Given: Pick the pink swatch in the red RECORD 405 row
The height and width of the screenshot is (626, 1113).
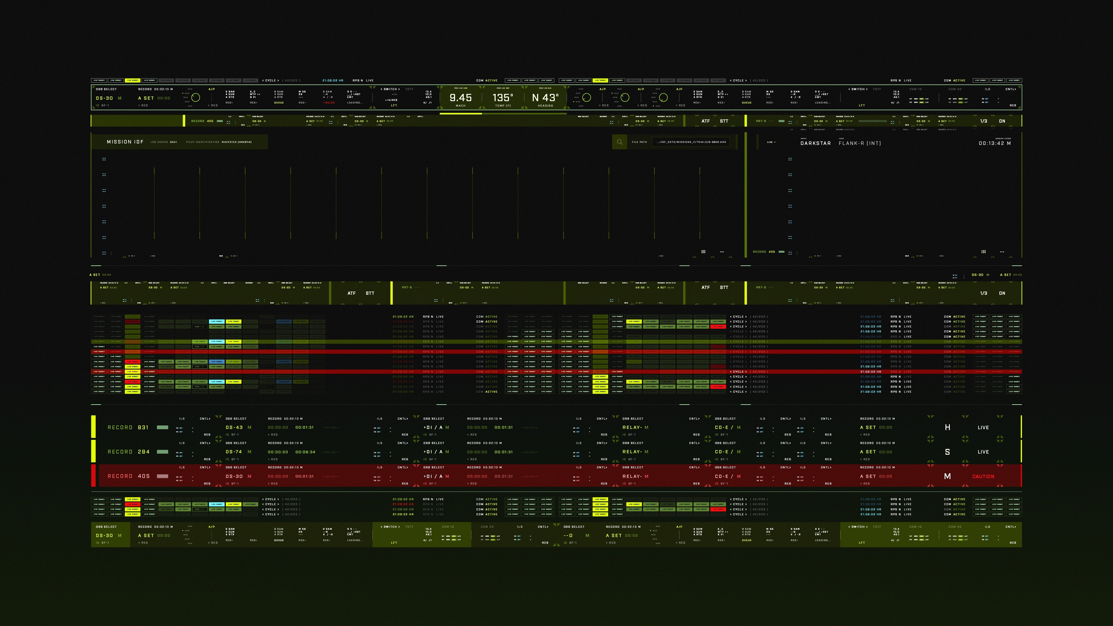Looking at the screenshot, I should tap(162, 476).
